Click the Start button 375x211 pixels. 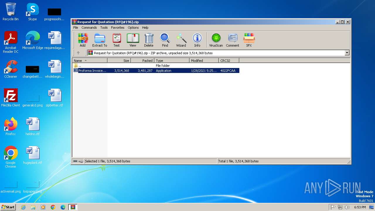tap(8, 207)
